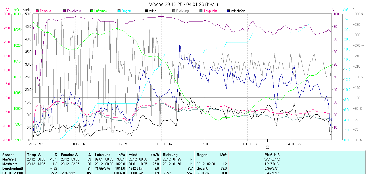
Task: Click the 'Regen' column header in table
Action: coord(202,155)
